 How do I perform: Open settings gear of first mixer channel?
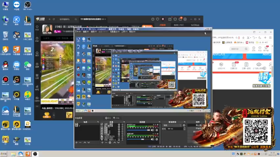coord(157,130)
